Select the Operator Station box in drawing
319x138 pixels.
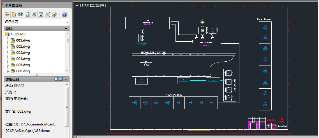[x=207, y=45]
